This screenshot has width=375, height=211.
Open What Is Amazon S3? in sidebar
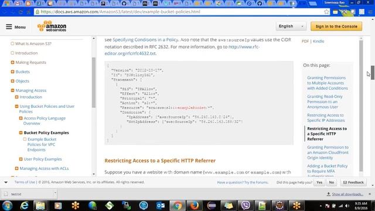[33, 43]
